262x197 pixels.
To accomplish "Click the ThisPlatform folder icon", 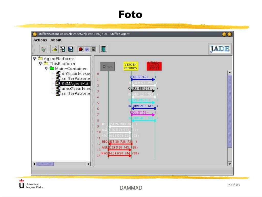I will [46, 63].
